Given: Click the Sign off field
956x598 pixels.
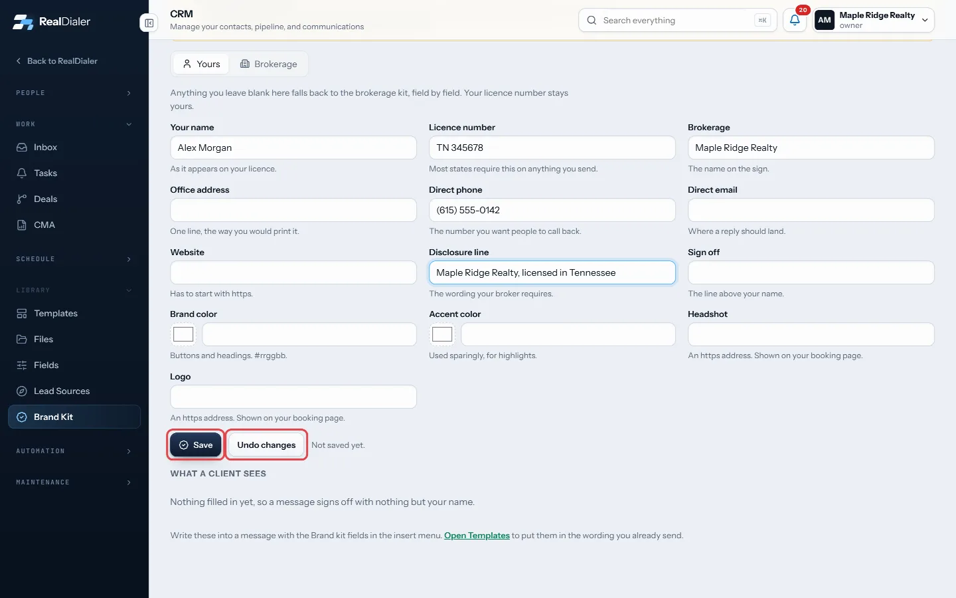Looking at the screenshot, I should tap(811, 273).
